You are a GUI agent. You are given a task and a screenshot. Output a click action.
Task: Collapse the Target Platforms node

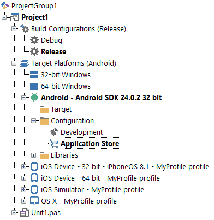pos(14,63)
